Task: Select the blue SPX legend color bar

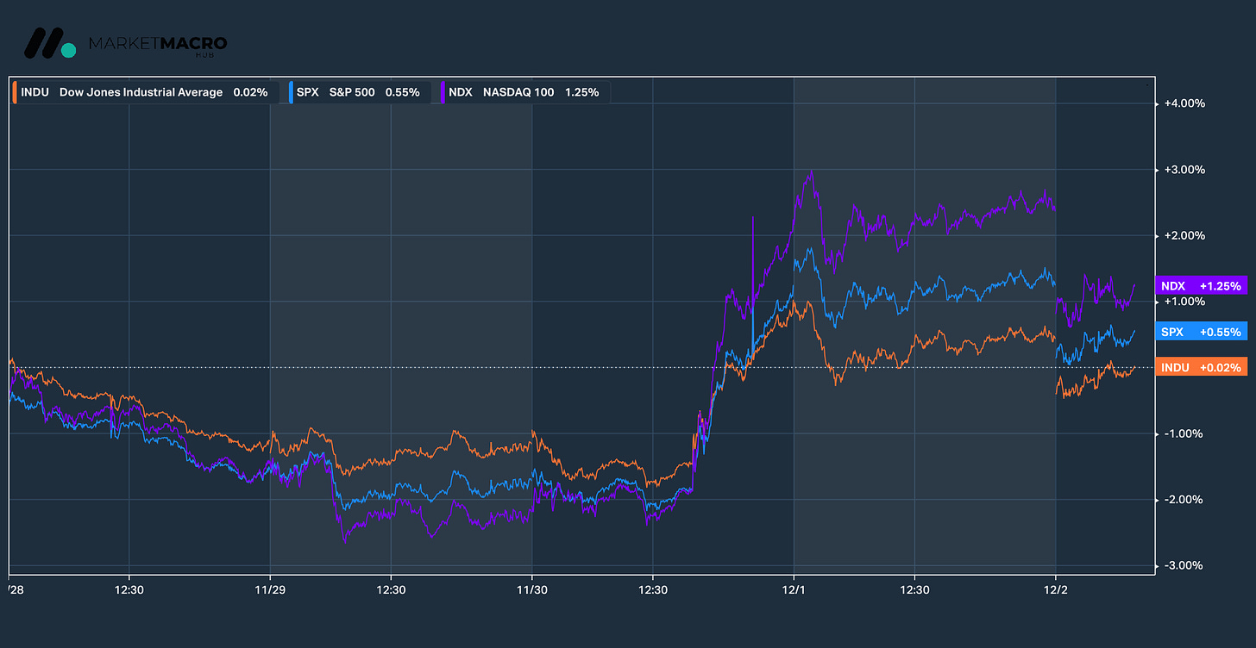Action: tap(290, 91)
